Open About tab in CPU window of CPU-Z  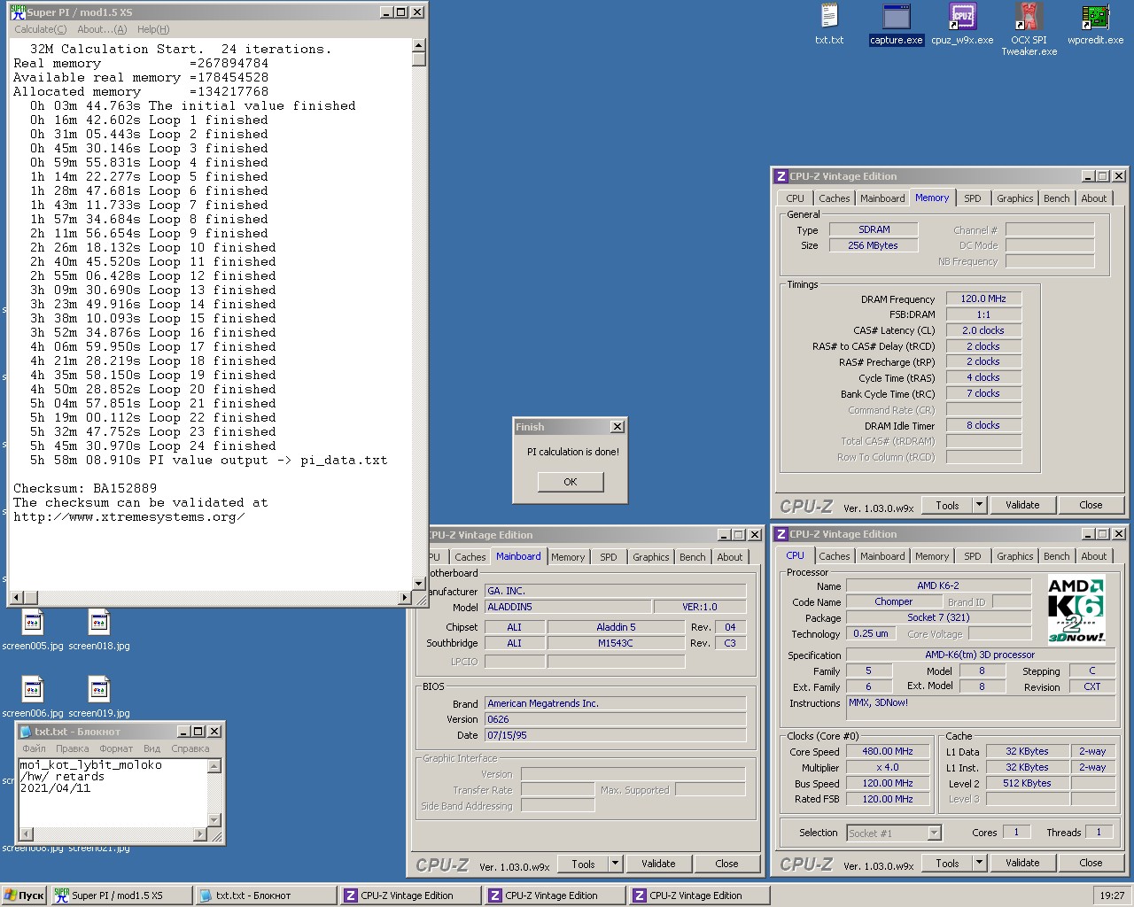click(1093, 556)
